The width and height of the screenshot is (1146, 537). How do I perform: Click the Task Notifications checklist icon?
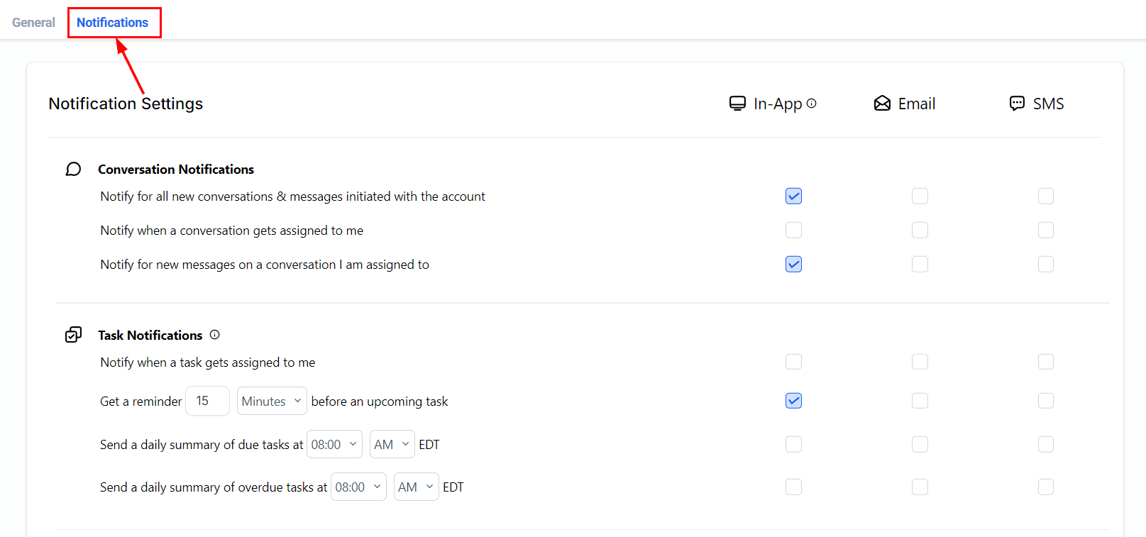(73, 335)
